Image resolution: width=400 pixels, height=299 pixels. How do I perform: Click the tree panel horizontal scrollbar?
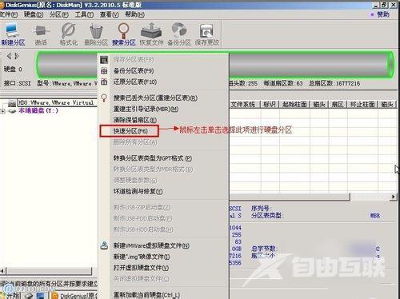click(49, 271)
